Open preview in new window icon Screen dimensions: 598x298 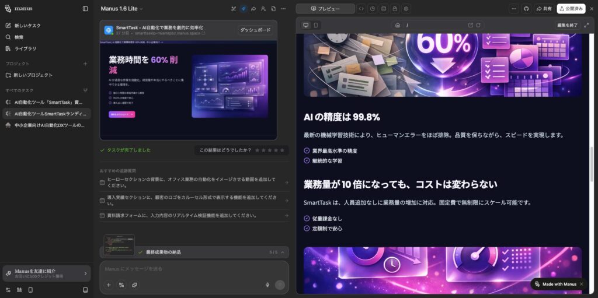[471, 25]
